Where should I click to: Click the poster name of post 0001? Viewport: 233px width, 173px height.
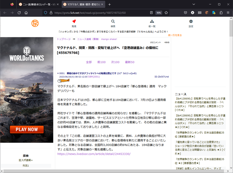[x=91, y=73]
